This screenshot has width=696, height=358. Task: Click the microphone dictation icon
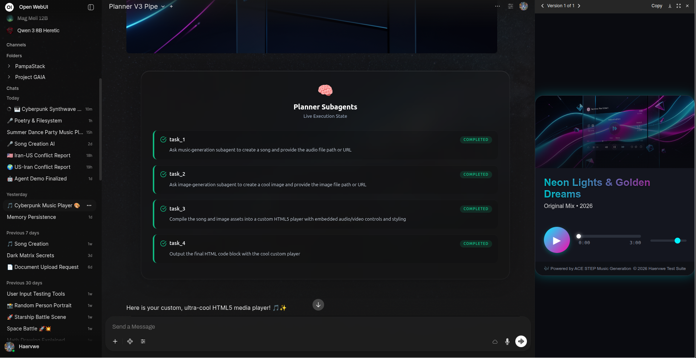507,341
